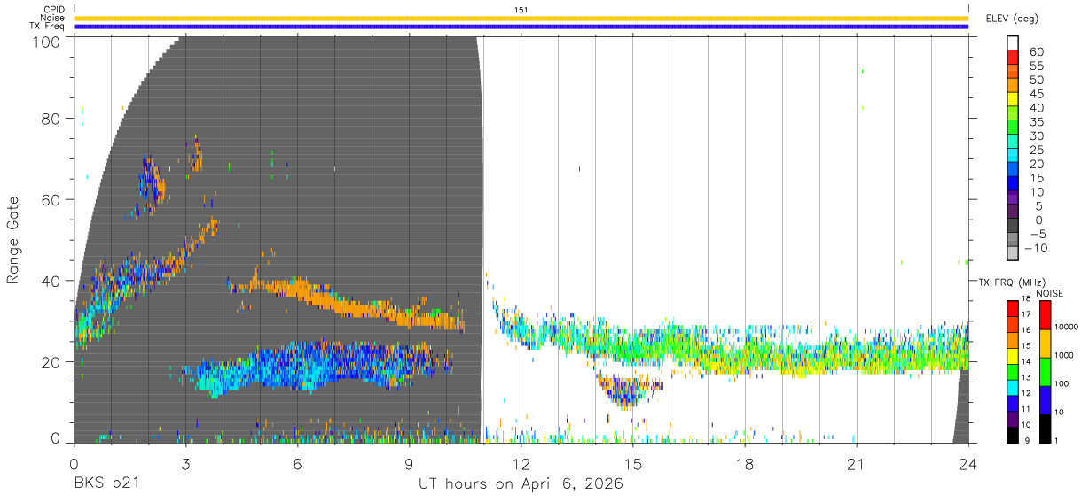Click the UT hours on April 6, 2026 title

[521, 484]
